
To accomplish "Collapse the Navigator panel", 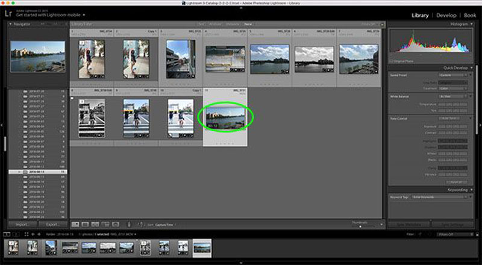I will [11, 25].
